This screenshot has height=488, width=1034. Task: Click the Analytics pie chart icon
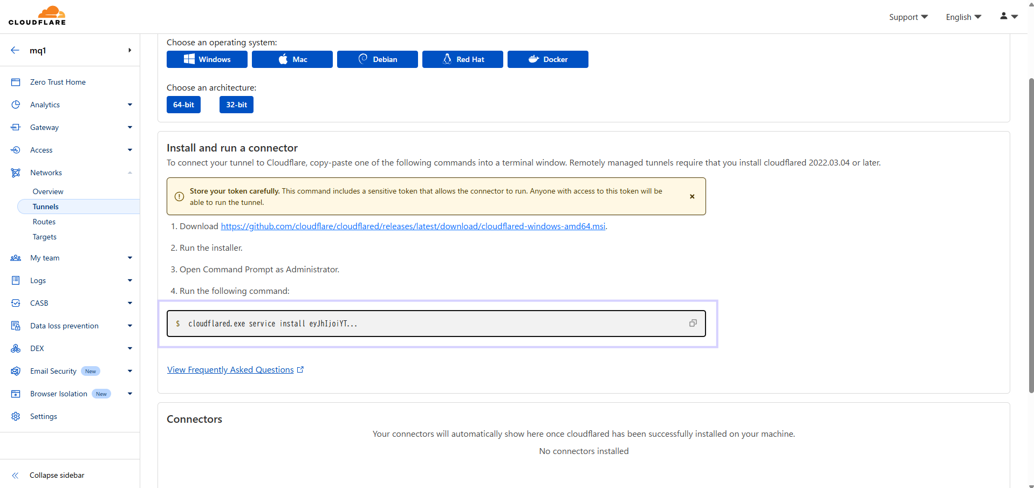click(16, 105)
